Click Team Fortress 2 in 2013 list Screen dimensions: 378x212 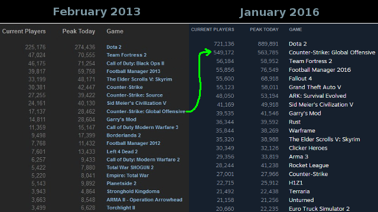point(126,55)
